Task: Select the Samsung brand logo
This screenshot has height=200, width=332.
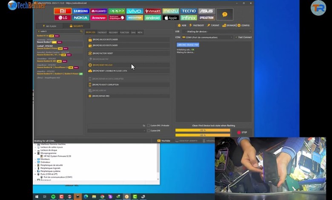Action: point(81,11)
